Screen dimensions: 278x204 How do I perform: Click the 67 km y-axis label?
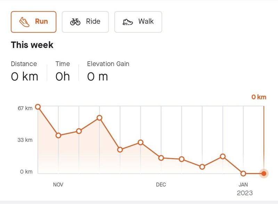[25, 108]
